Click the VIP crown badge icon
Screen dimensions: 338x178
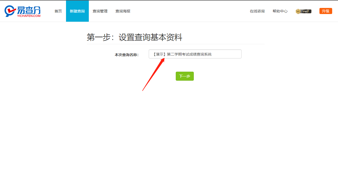coord(304,11)
